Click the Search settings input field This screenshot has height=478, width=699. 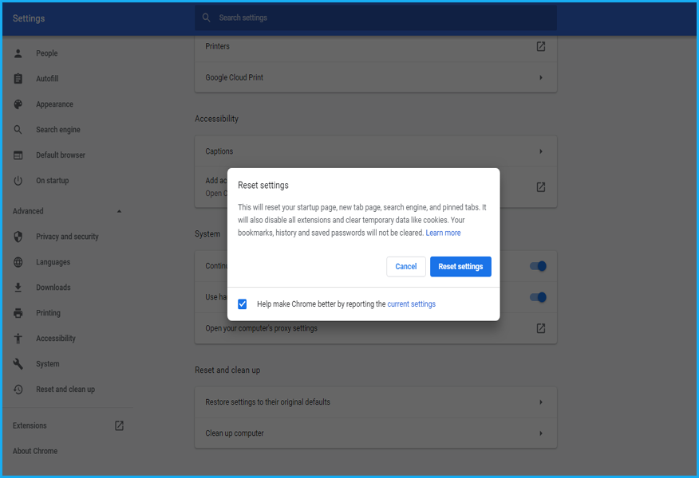375,18
